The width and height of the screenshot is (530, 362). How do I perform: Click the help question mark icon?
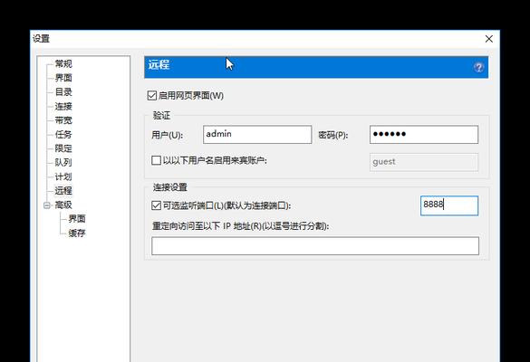(478, 67)
